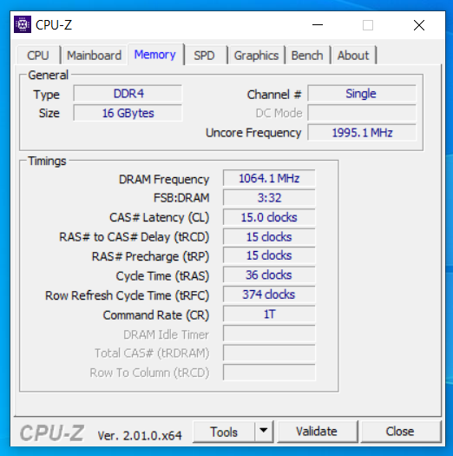Click the Command Rate 1T field
453x456 pixels.
269,314
